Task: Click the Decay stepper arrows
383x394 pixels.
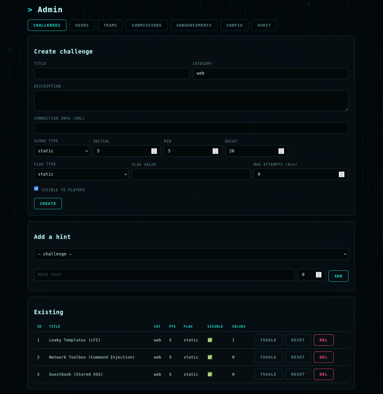Action: tap(281, 151)
